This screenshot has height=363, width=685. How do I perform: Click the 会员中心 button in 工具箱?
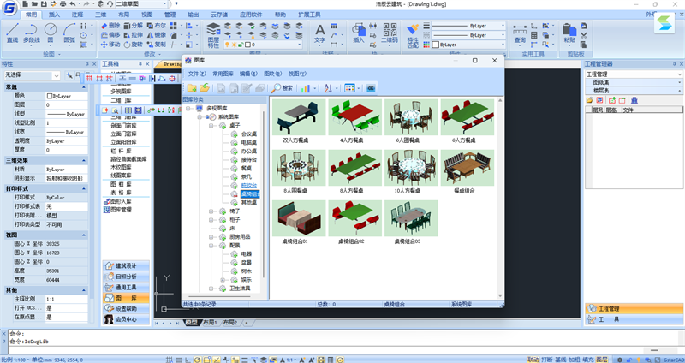(x=126, y=319)
